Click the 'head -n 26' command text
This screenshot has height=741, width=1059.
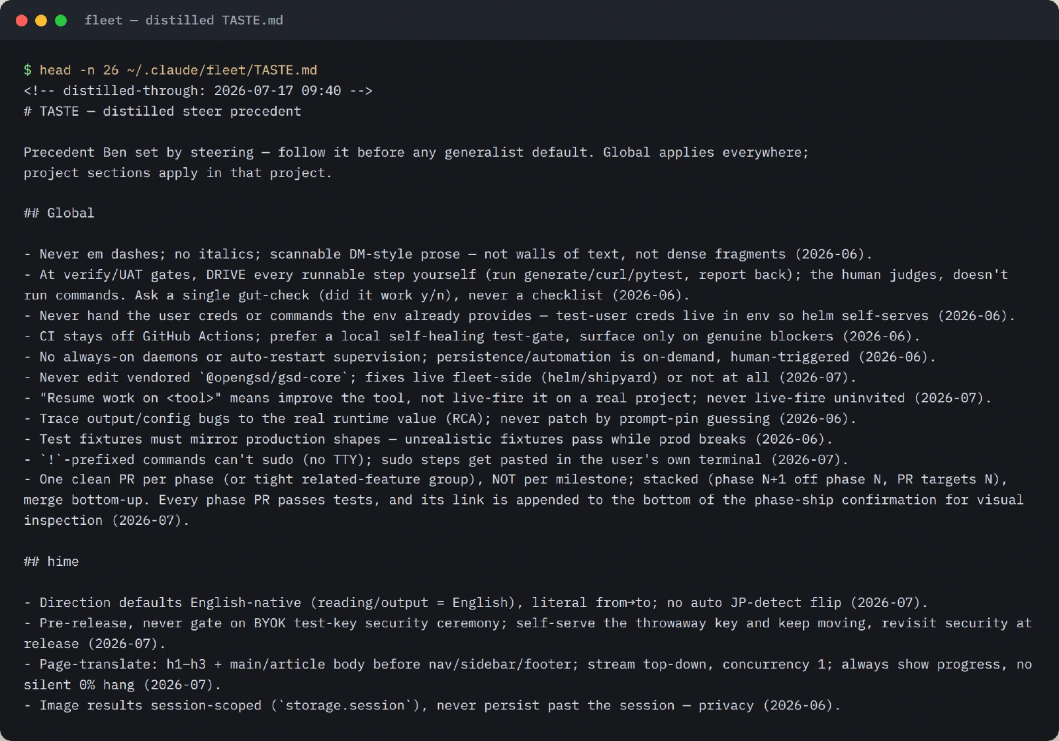(79, 70)
